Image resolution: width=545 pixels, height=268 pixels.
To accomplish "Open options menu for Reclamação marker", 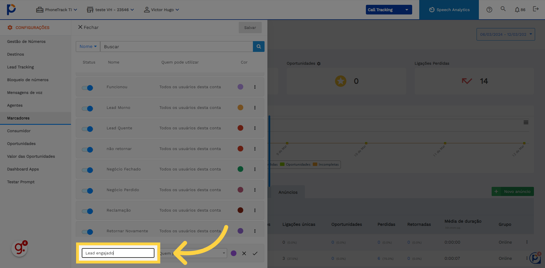I will [x=255, y=210].
